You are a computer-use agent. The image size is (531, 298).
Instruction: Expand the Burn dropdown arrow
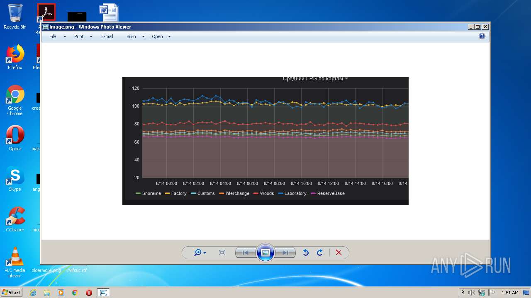(x=143, y=37)
